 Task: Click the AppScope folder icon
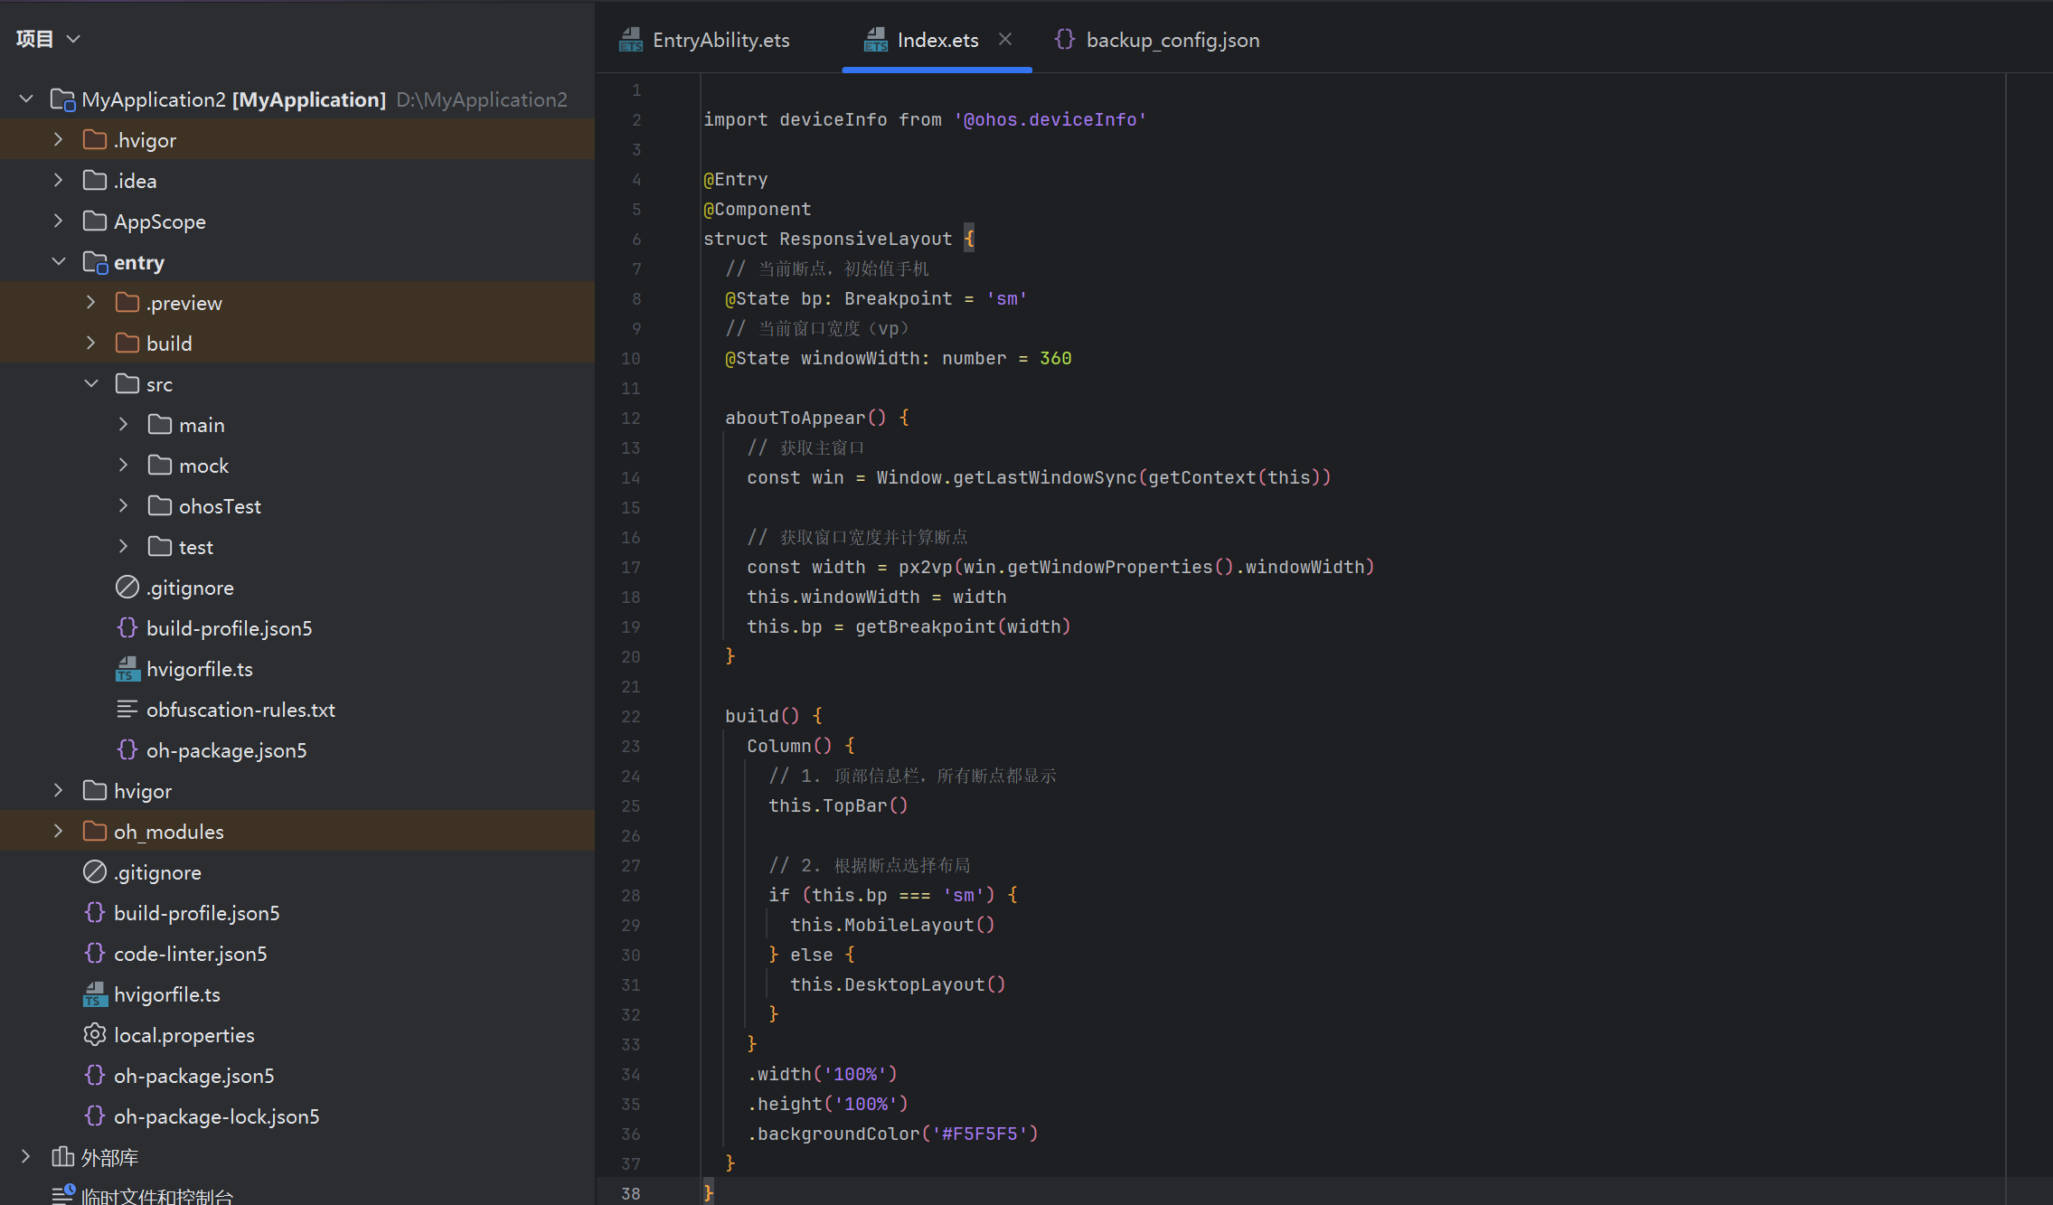pyautogui.click(x=95, y=221)
